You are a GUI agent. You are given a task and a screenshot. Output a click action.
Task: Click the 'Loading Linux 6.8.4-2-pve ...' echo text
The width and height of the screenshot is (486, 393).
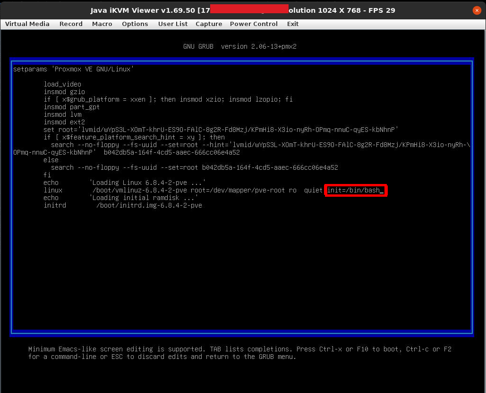[x=147, y=183]
